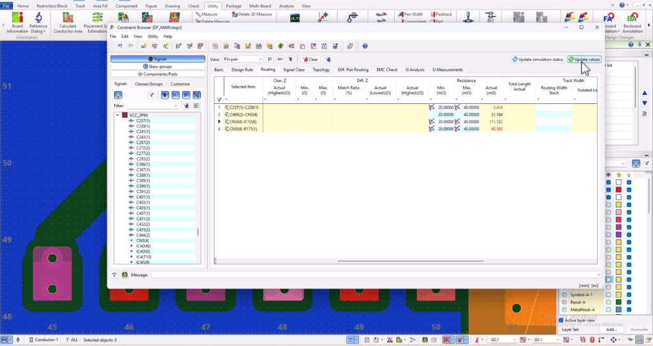Screen dimensions: 653x346
Task: Toggle the Resist-A layer radio button
Action: pyautogui.click(x=564, y=302)
